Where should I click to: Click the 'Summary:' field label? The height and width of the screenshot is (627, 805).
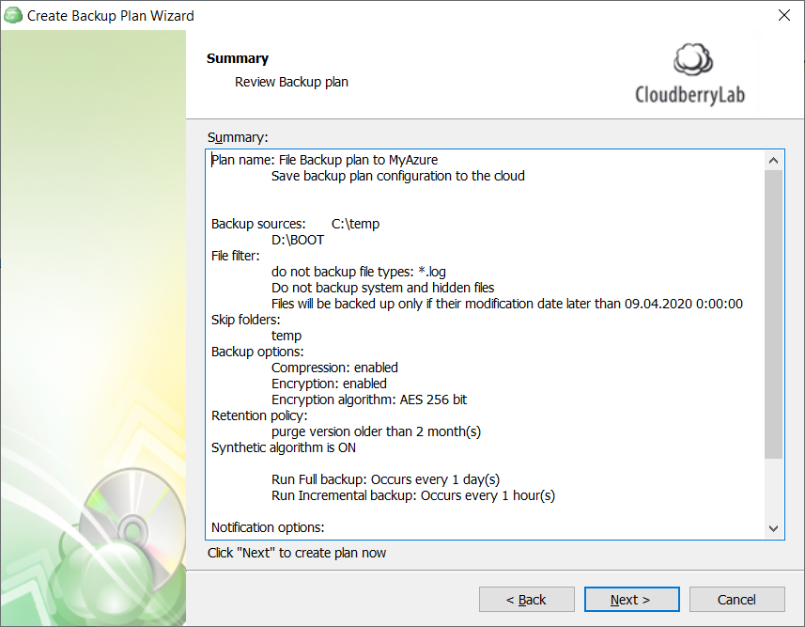238,137
